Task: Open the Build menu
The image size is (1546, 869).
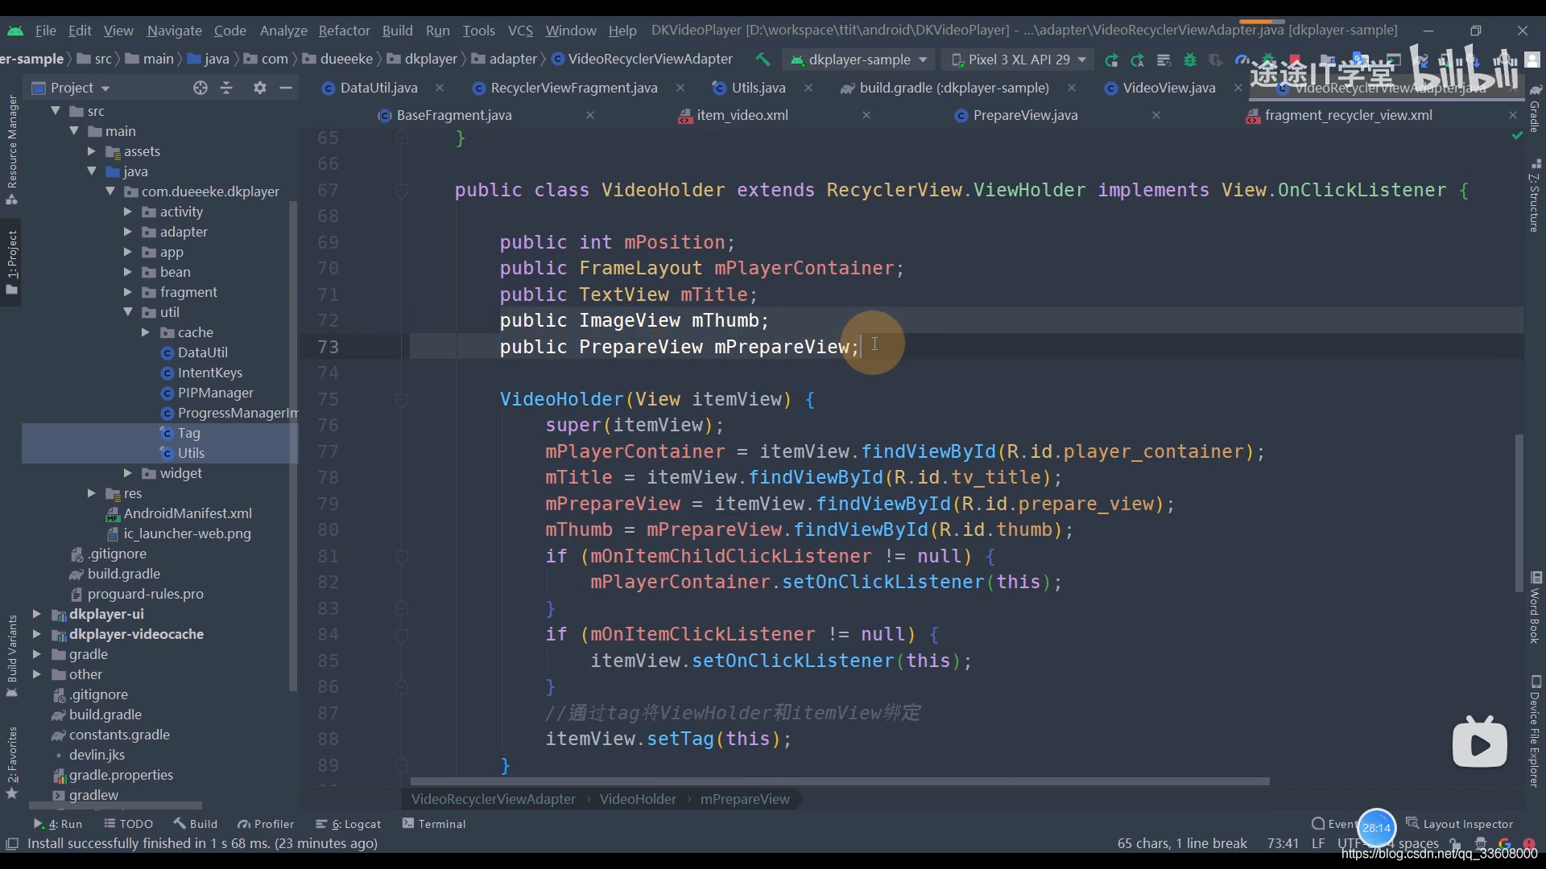Action: tap(397, 31)
